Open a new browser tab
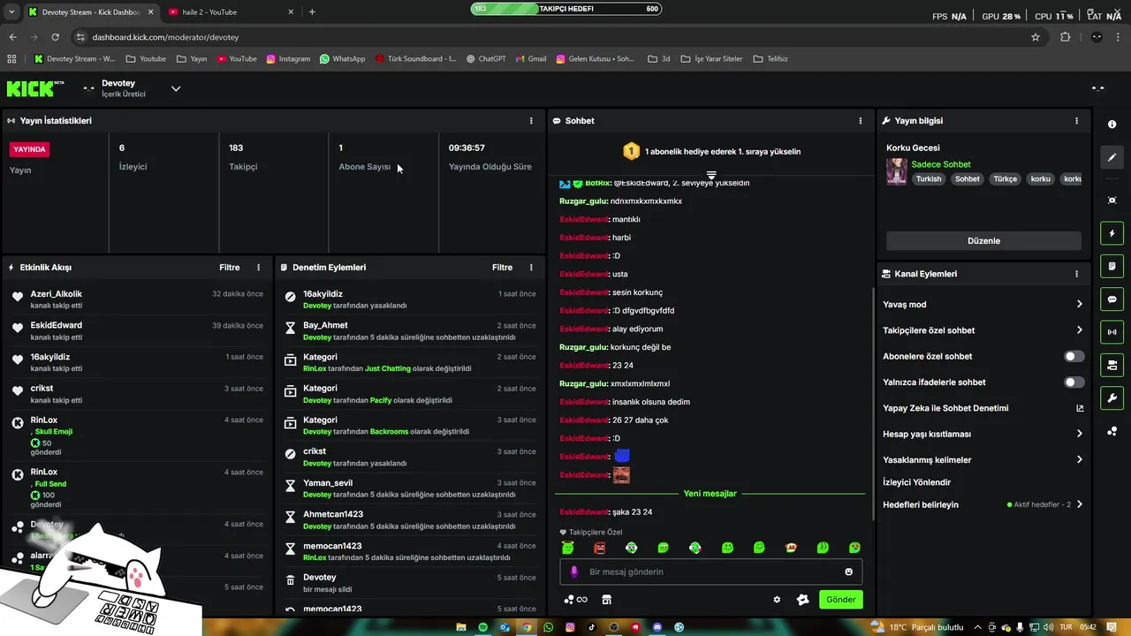The image size is (1131, 636). pyautogui.click(x=312, y=11)
